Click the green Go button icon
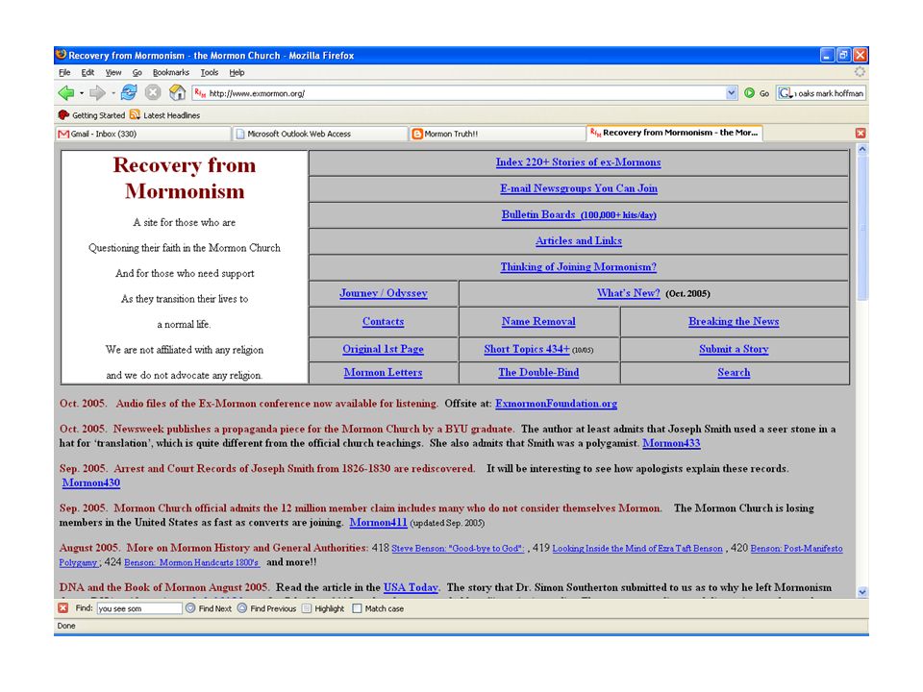Viewport: 923px width, 692px height. coord(749,93)
